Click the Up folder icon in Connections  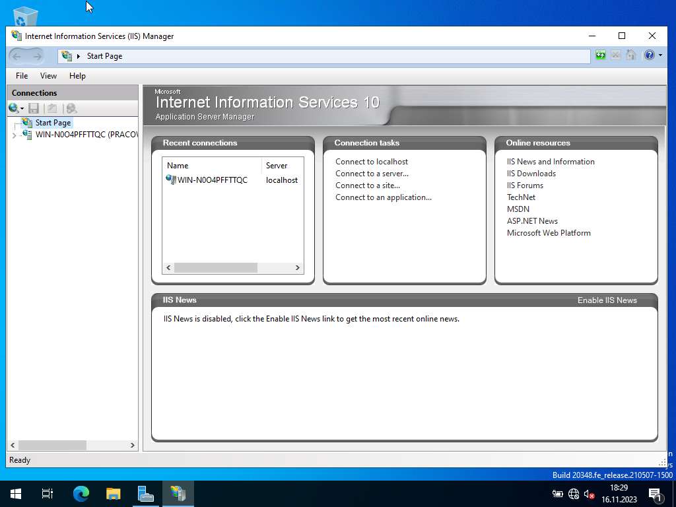coord(52,108)
